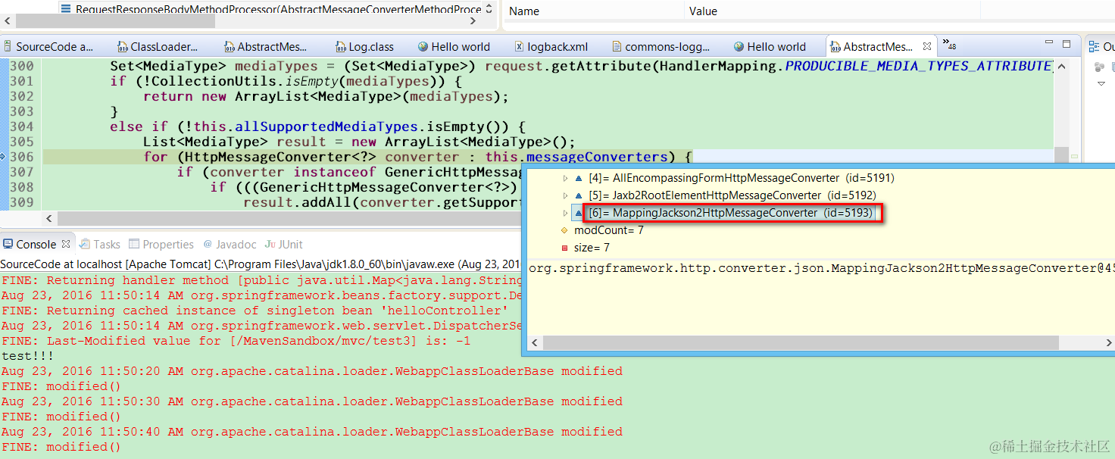Select the AbstractMes... tab beside ClassLoader tab
Image resolution: width=1115 pixels, height=459 pixels.
(x=266, y=46)
